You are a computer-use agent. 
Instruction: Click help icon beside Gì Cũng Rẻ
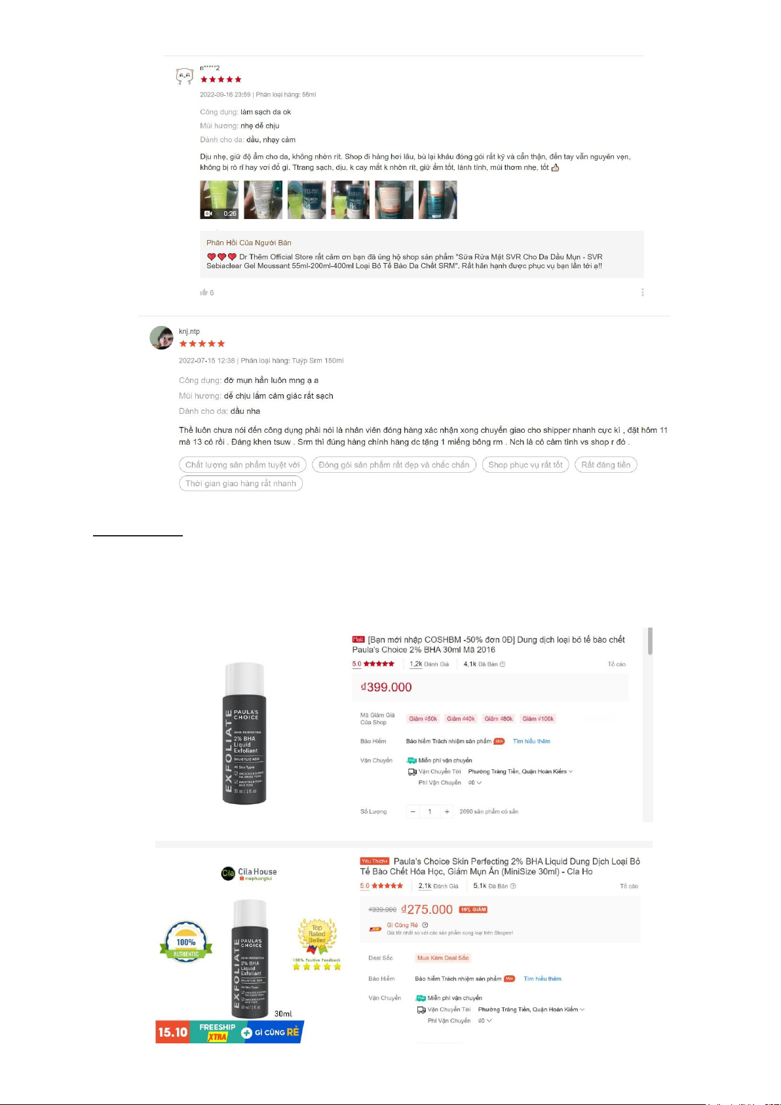click(x=425, y=925)
